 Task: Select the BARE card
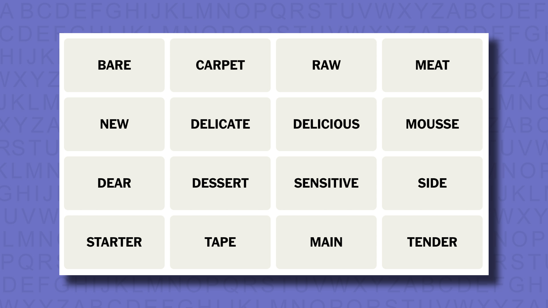point(114,65)
